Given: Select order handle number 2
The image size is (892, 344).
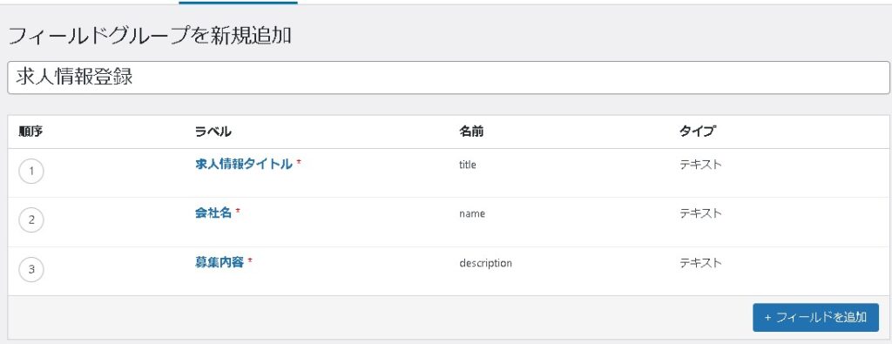Looking at the screenshot, I should (31, 220).
